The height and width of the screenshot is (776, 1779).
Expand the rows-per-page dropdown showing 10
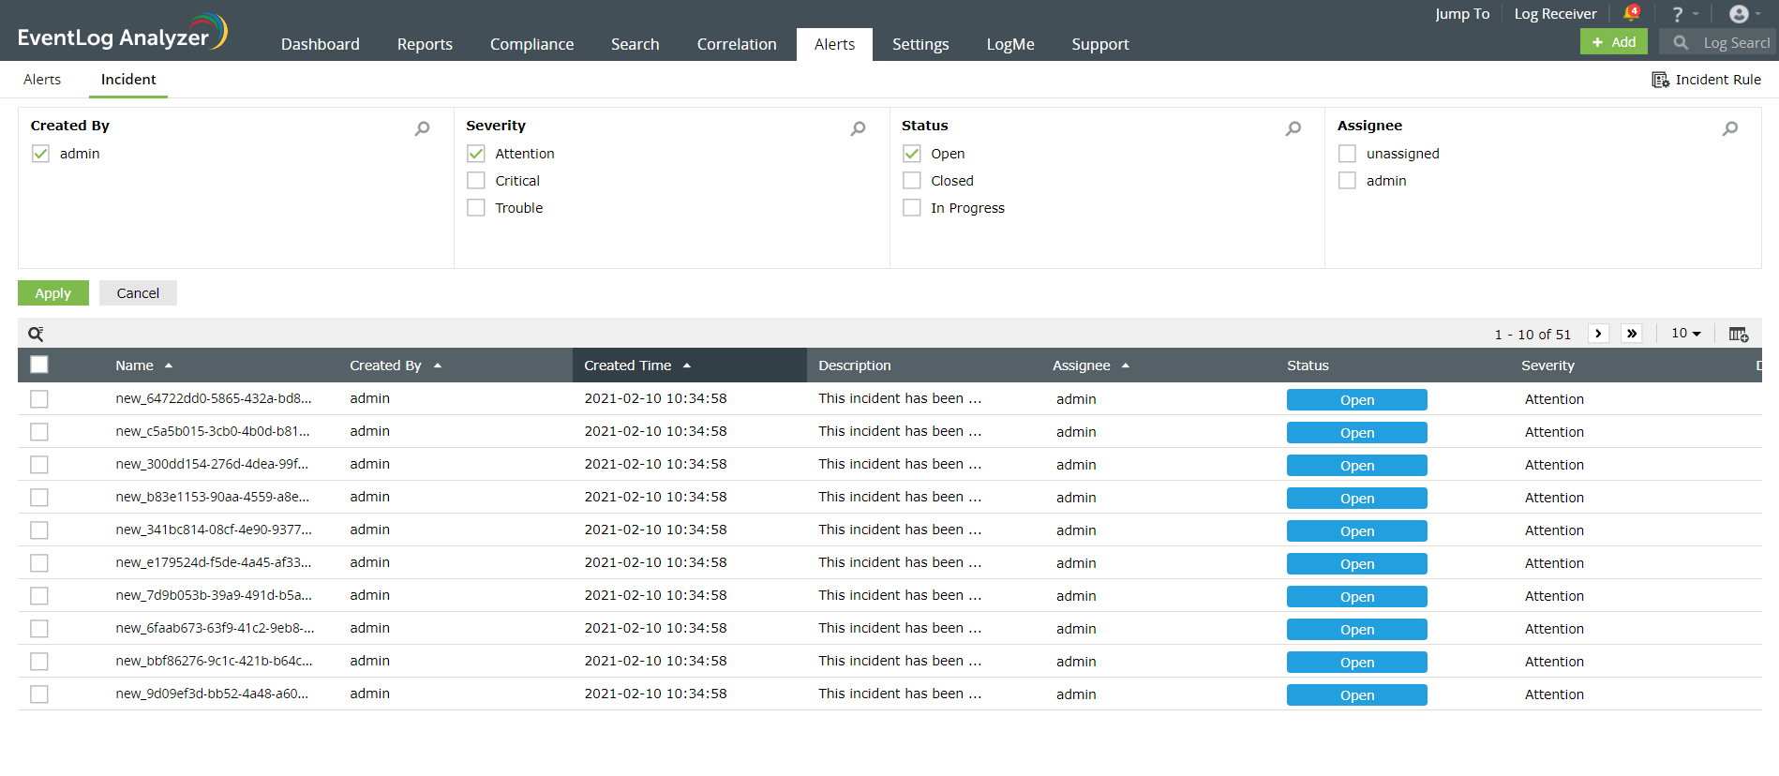pyautogui.click(x=1685, y=334)
